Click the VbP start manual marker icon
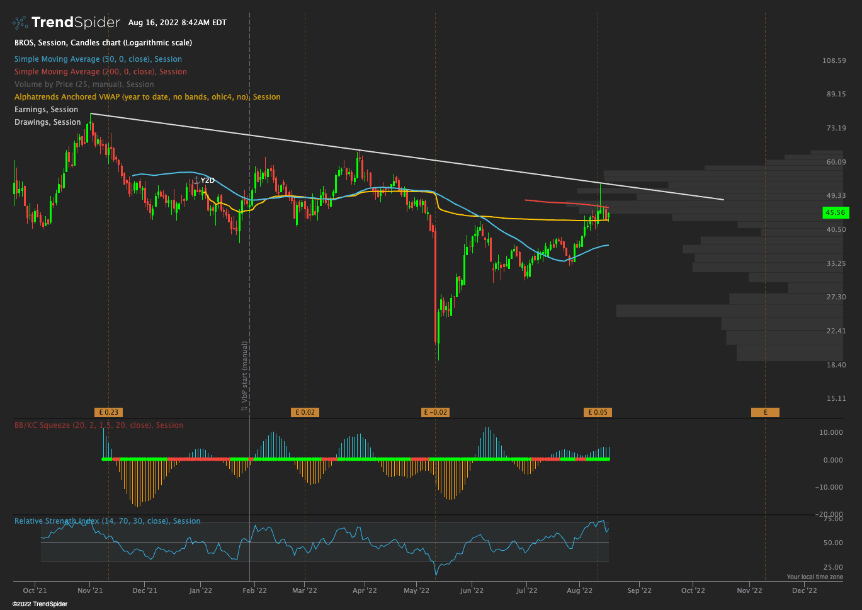 tap(244, 408)
